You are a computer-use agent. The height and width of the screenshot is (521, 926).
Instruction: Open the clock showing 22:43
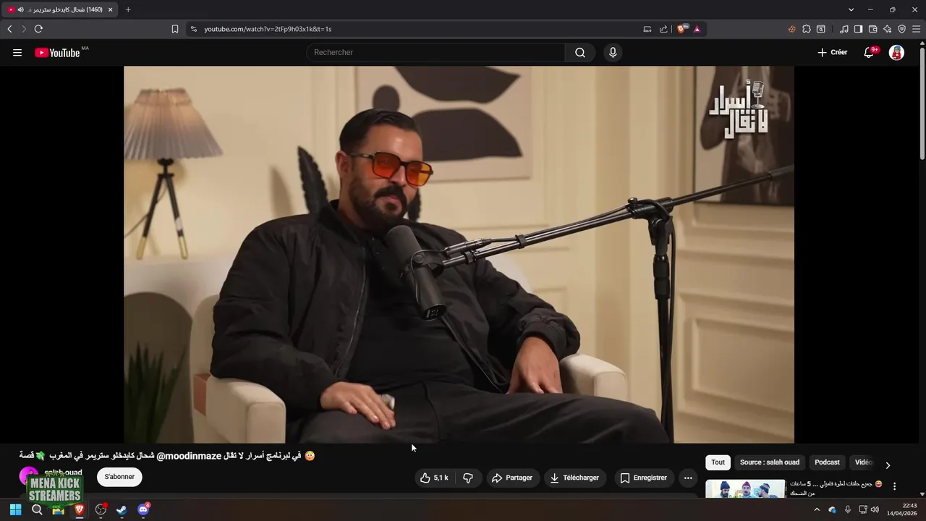pos(901,509)
